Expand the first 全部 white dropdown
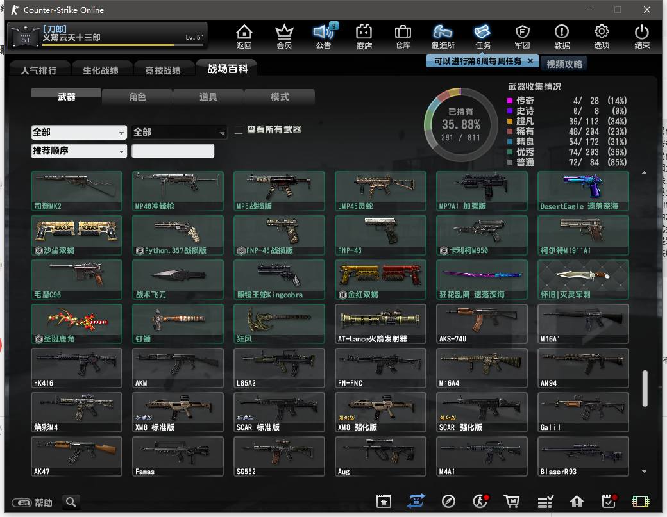667x517 pixels. (79, 132)
